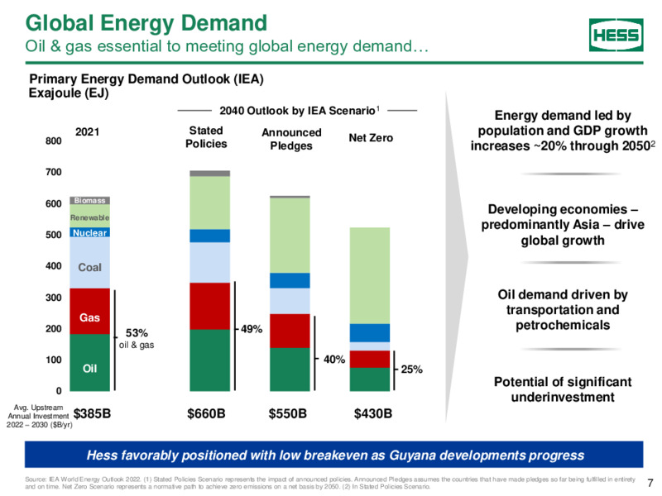
Task: Click the green oil segment of Stated Policies bar
Action: (210, 360)
